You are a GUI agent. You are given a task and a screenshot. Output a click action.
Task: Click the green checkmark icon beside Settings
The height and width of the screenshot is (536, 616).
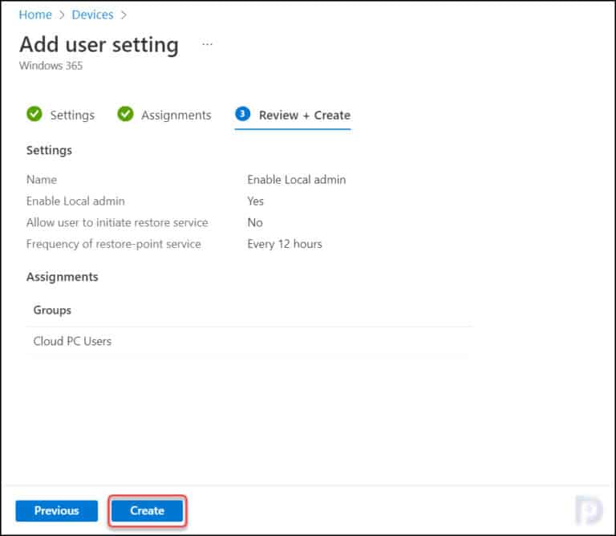tap(34, 114)
